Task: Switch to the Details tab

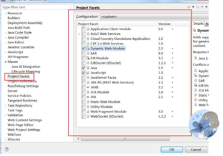Action: pos(198,23)
